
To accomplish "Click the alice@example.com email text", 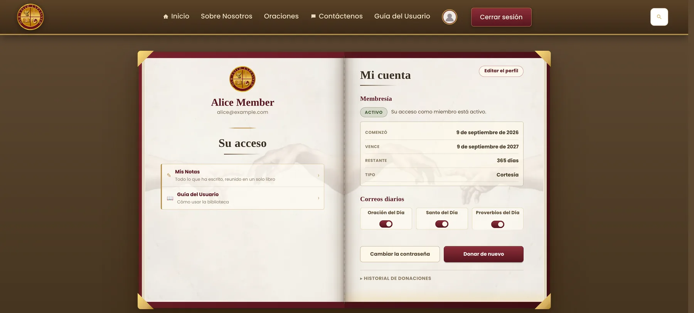I will [243, 112].
